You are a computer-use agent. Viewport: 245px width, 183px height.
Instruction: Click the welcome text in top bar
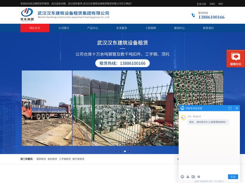(76, 4)
